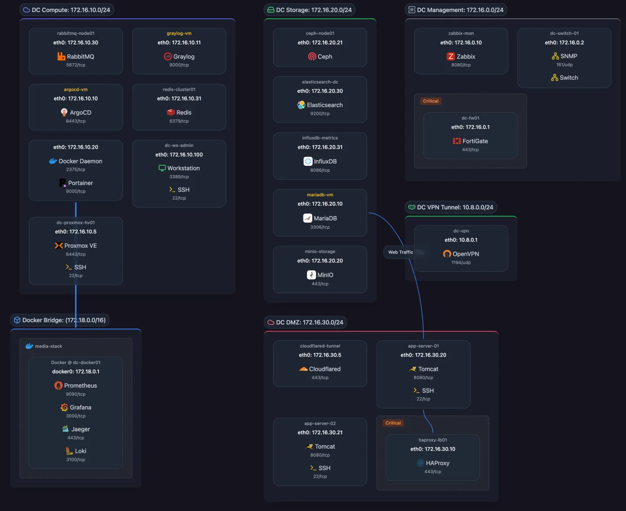Screen dimensions: 626x511
Task: Select the Portainer icon under Docker Daemon
Action: pos(62,183)
